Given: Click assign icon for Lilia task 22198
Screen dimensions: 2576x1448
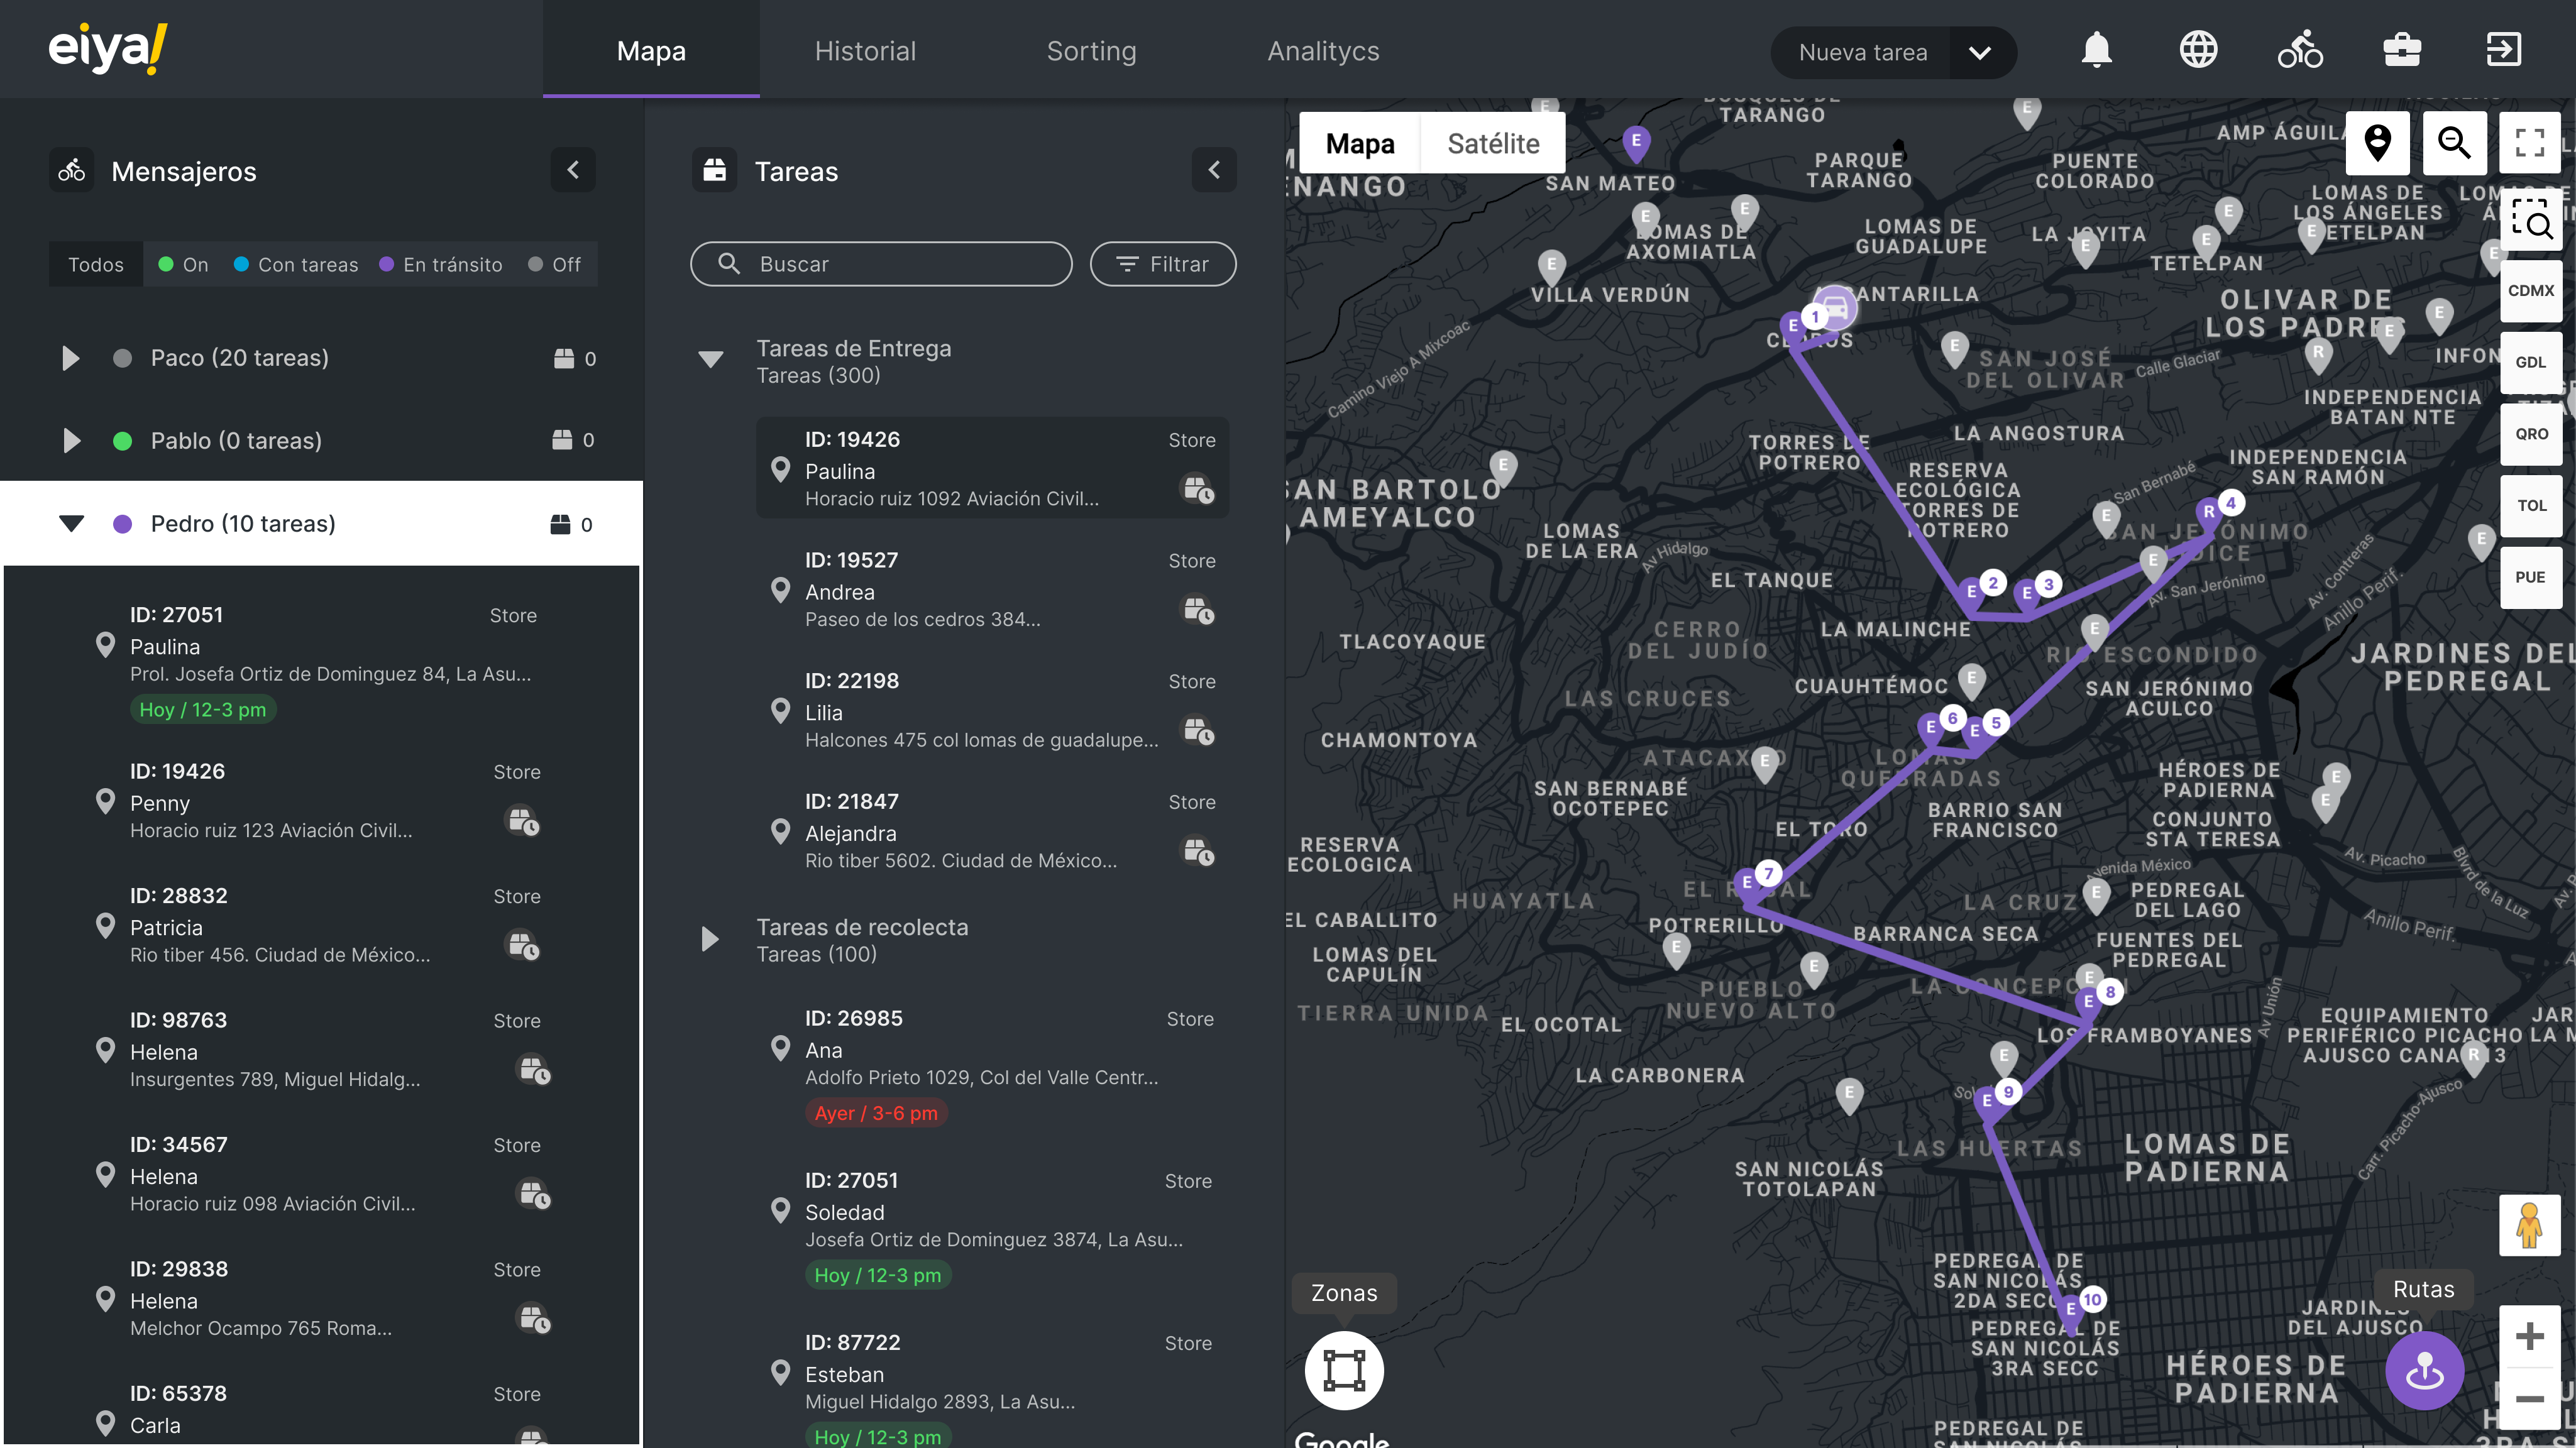Looking at the screenshot, I should (x=1198, y=730).
